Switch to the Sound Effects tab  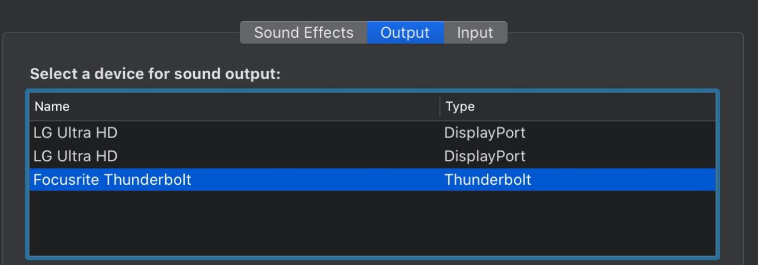point(303,32)
